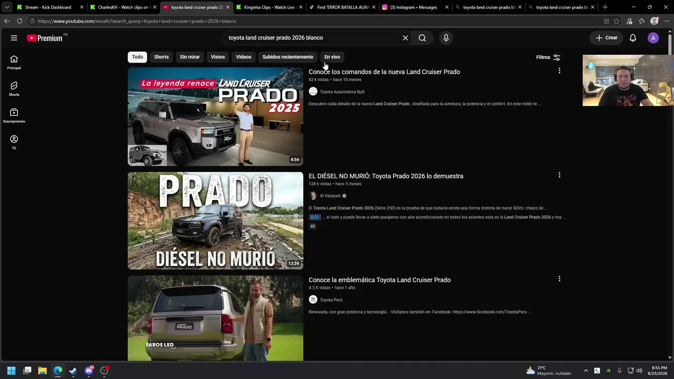Open the YouTube account avatar menu
Screen dimensions: 674x379
(x=653, y=38)
